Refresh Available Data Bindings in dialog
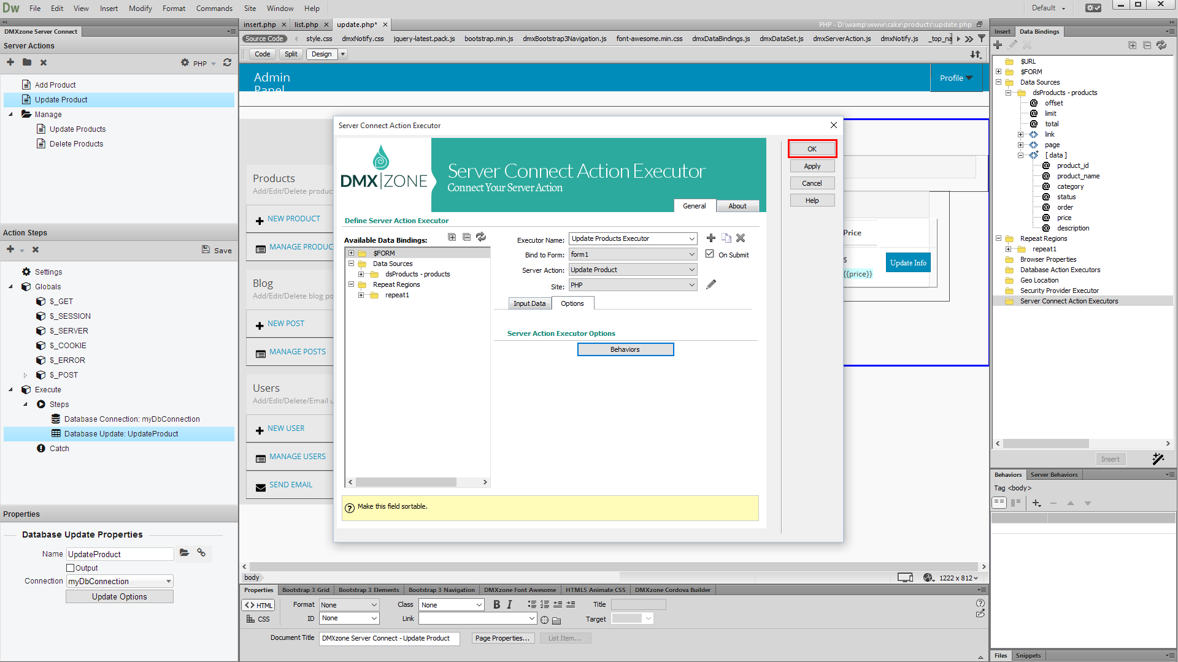 481,237
